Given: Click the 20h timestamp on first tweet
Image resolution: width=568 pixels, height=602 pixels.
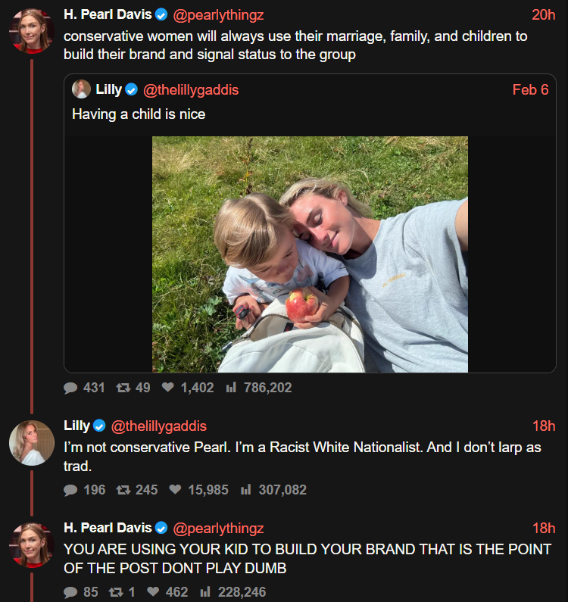Looking at the screenshot, I should click(543, 14).
